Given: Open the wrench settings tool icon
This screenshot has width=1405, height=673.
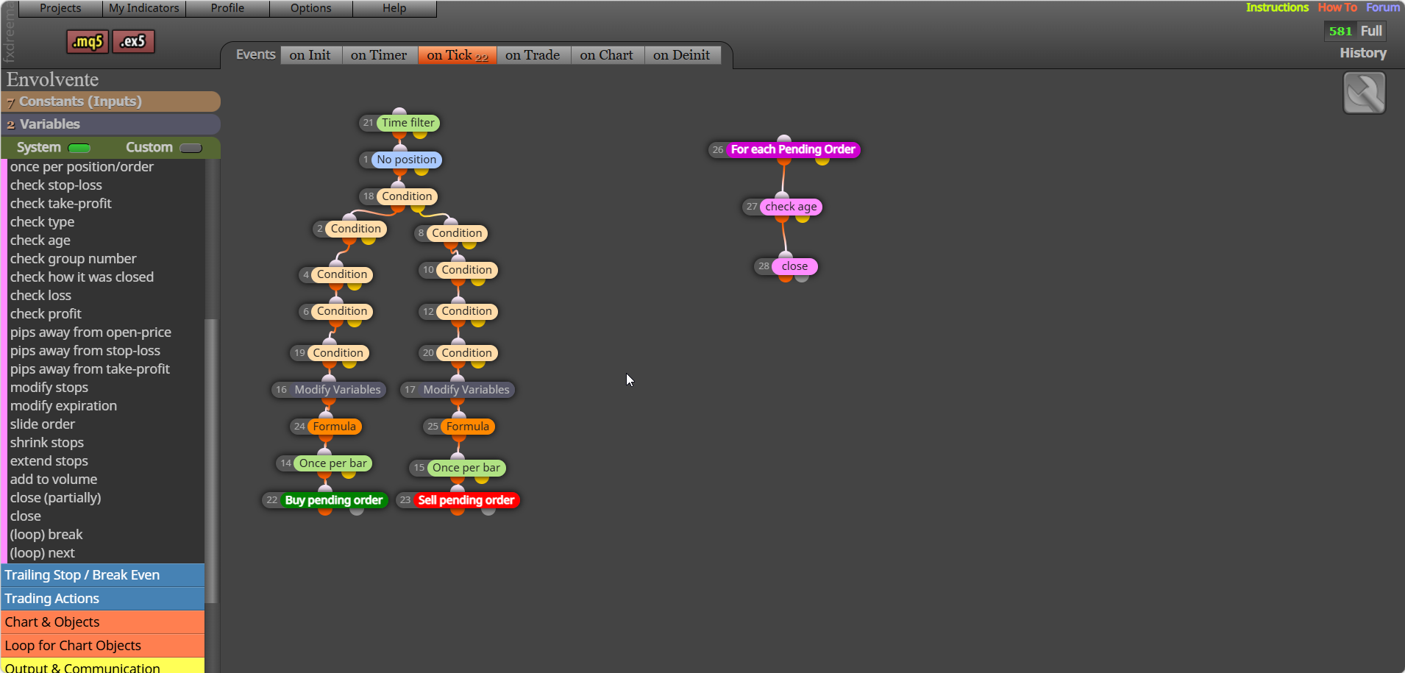Looking at the screenshot, I should click(x=1364, y=93).
